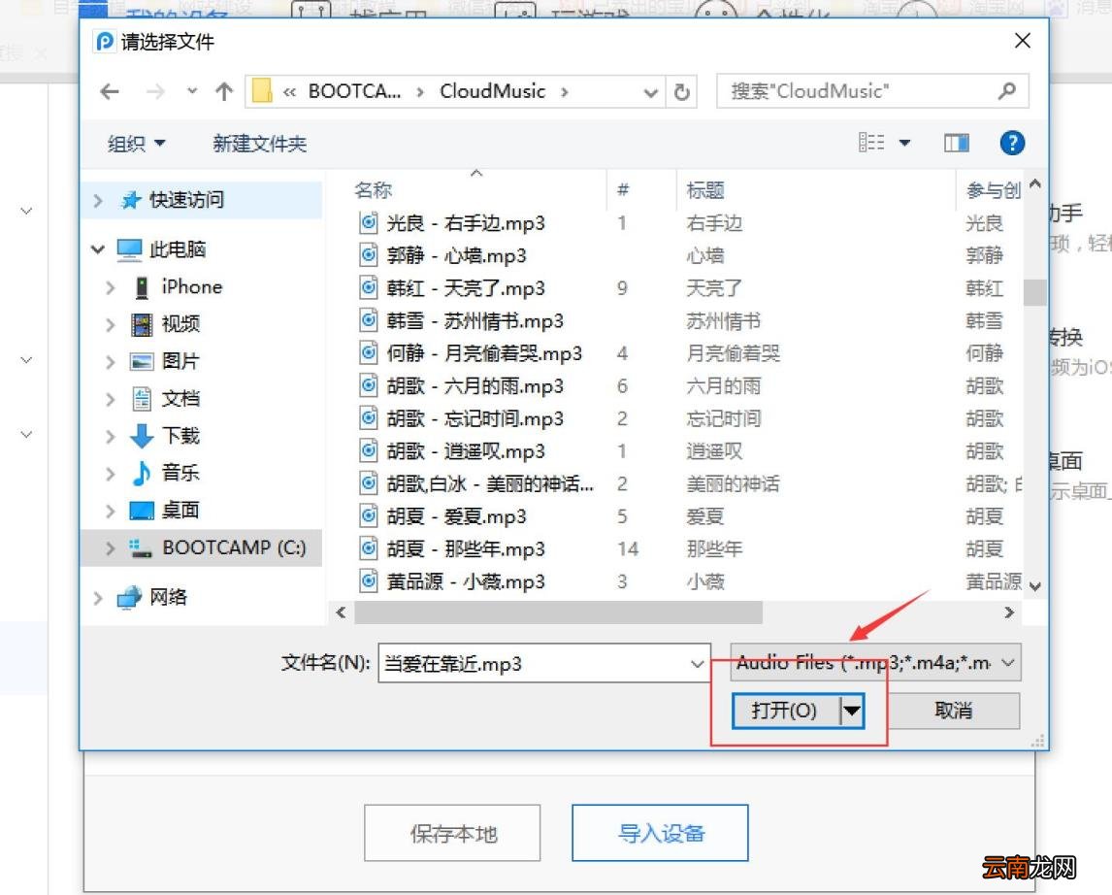Click the vertical scrollbar thumb in file list
The image size is (1112, 895).
[x=1034, y=292]
